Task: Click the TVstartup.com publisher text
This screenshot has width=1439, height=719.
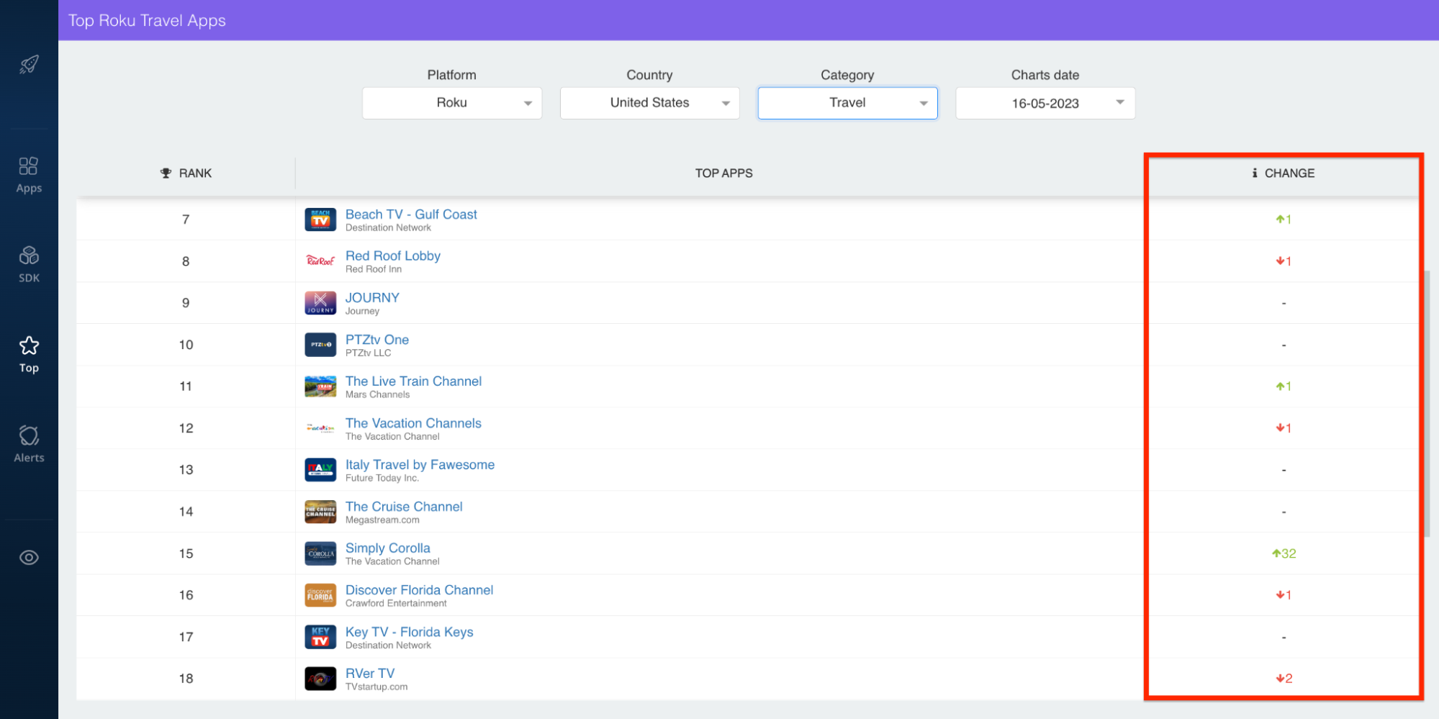Action: [376, 687]
